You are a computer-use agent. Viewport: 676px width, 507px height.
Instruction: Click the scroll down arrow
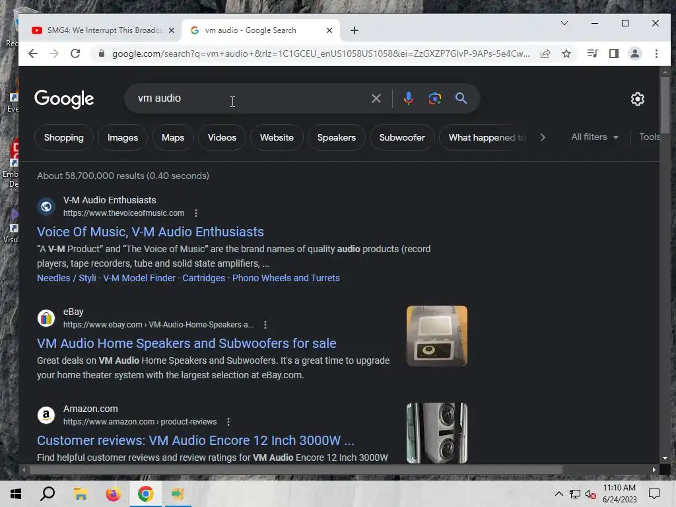[x=664, y=458]
